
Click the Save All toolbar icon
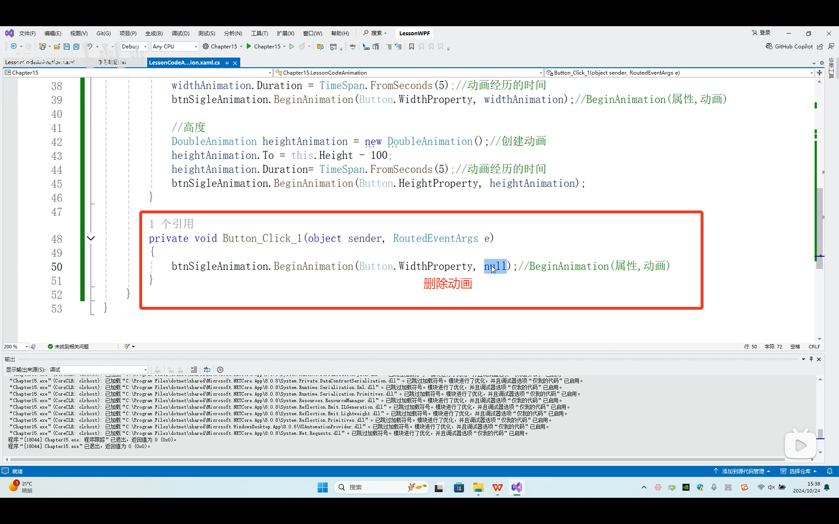[76, 47]
